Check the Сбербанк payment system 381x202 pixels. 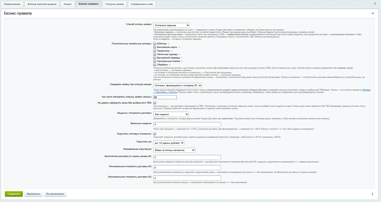click(x=155, y=65)
